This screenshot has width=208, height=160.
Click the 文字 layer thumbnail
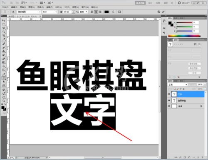pyautogui.click(x=174, y=94)
